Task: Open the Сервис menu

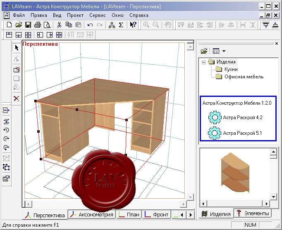Action: pos(98,15)
